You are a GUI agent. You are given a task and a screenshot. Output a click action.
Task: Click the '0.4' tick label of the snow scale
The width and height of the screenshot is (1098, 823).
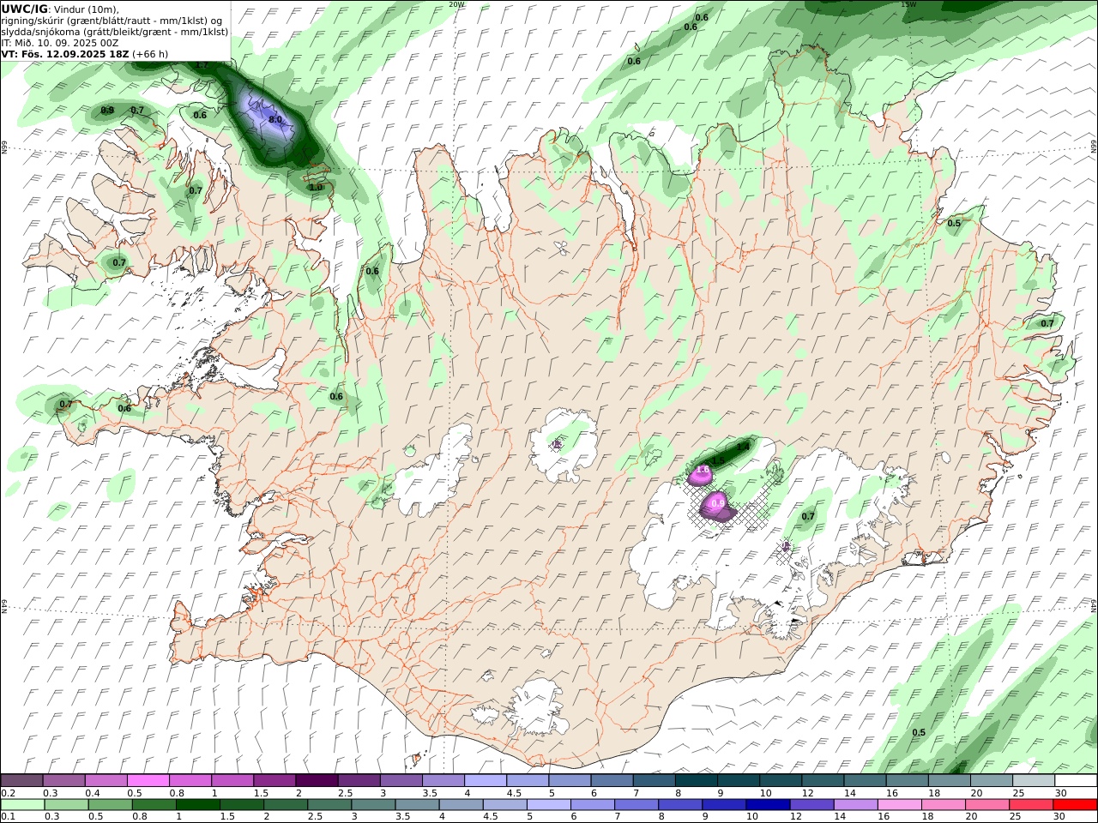click(x=92, y=793)
